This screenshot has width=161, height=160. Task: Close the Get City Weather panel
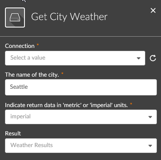153,10
